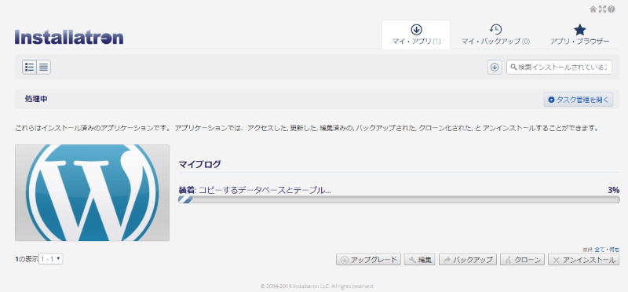Click the home icon at top right

593,9
